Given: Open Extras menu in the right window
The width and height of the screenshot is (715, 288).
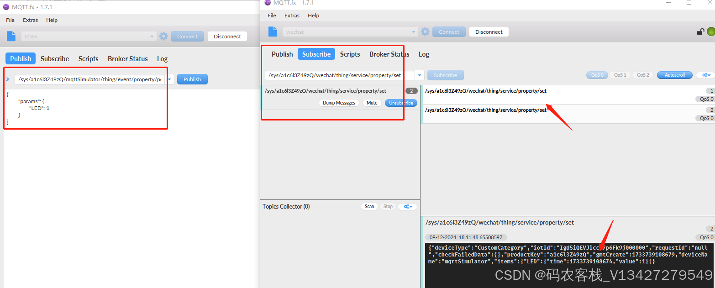Looking at the screenshot, I should [x=292, y=16].
